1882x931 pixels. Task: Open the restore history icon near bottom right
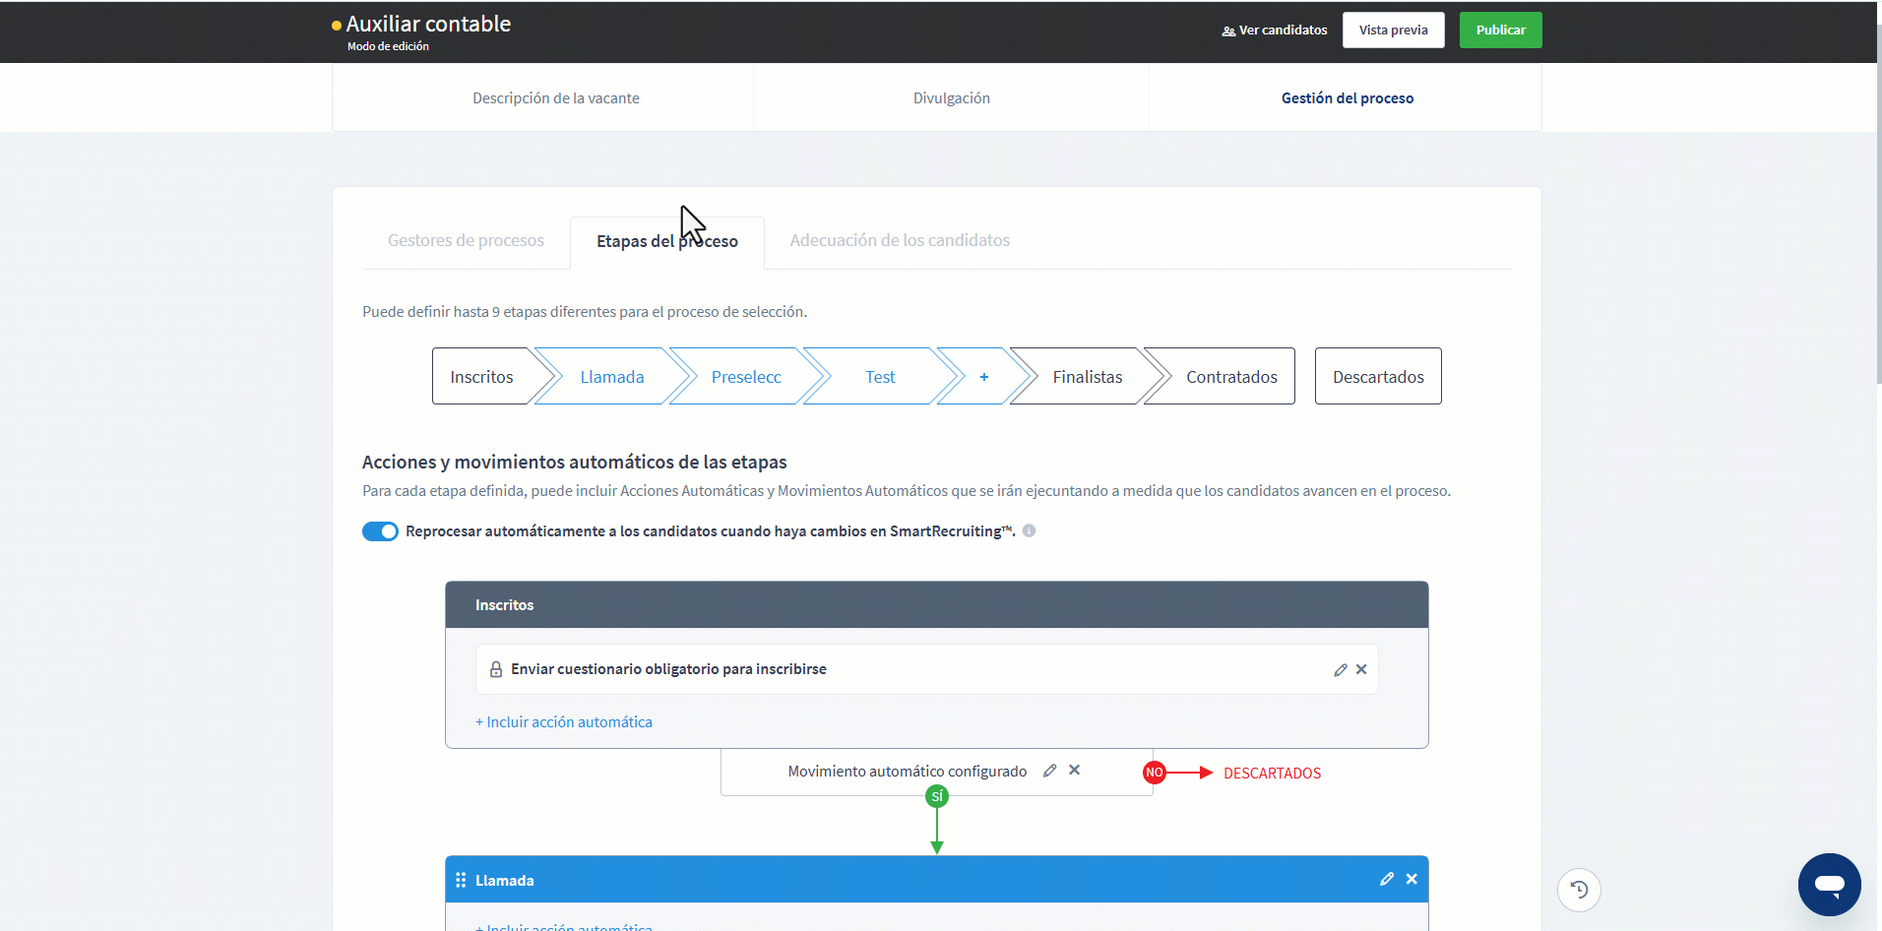(x=1579, y=889)
